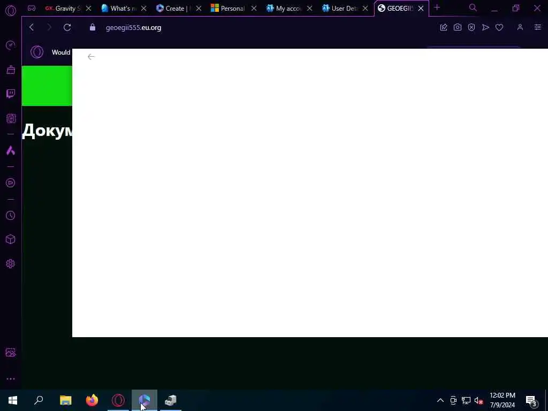Take snapshot with camera icon

458,27
